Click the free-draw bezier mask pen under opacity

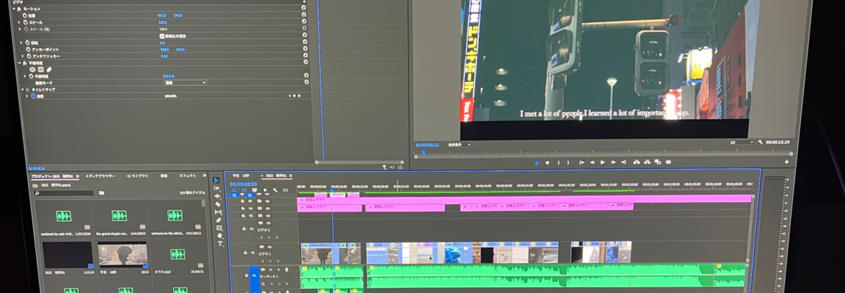(x=49, y=69)
